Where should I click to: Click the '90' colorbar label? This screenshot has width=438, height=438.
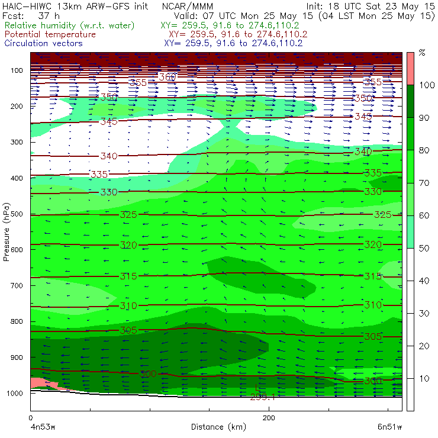424,118
